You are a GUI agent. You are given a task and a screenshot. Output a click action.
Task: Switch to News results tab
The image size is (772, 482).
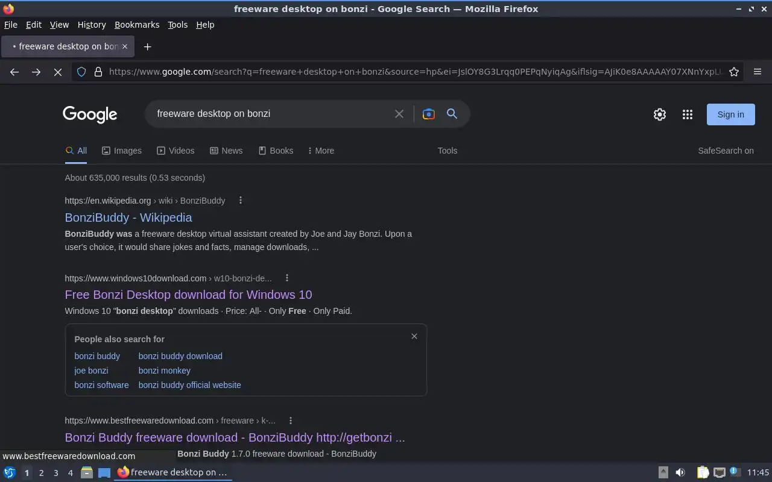[x=226, y=151]
